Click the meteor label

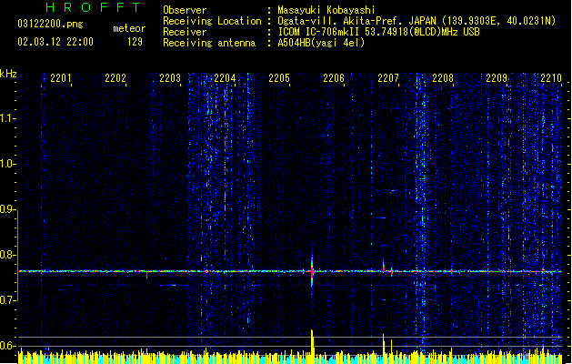click(129, 28)
